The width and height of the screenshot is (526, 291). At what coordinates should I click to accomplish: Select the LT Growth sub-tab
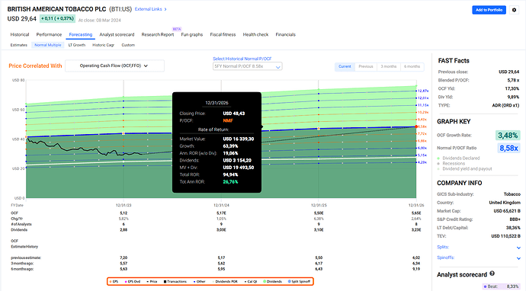pos(77,45)
